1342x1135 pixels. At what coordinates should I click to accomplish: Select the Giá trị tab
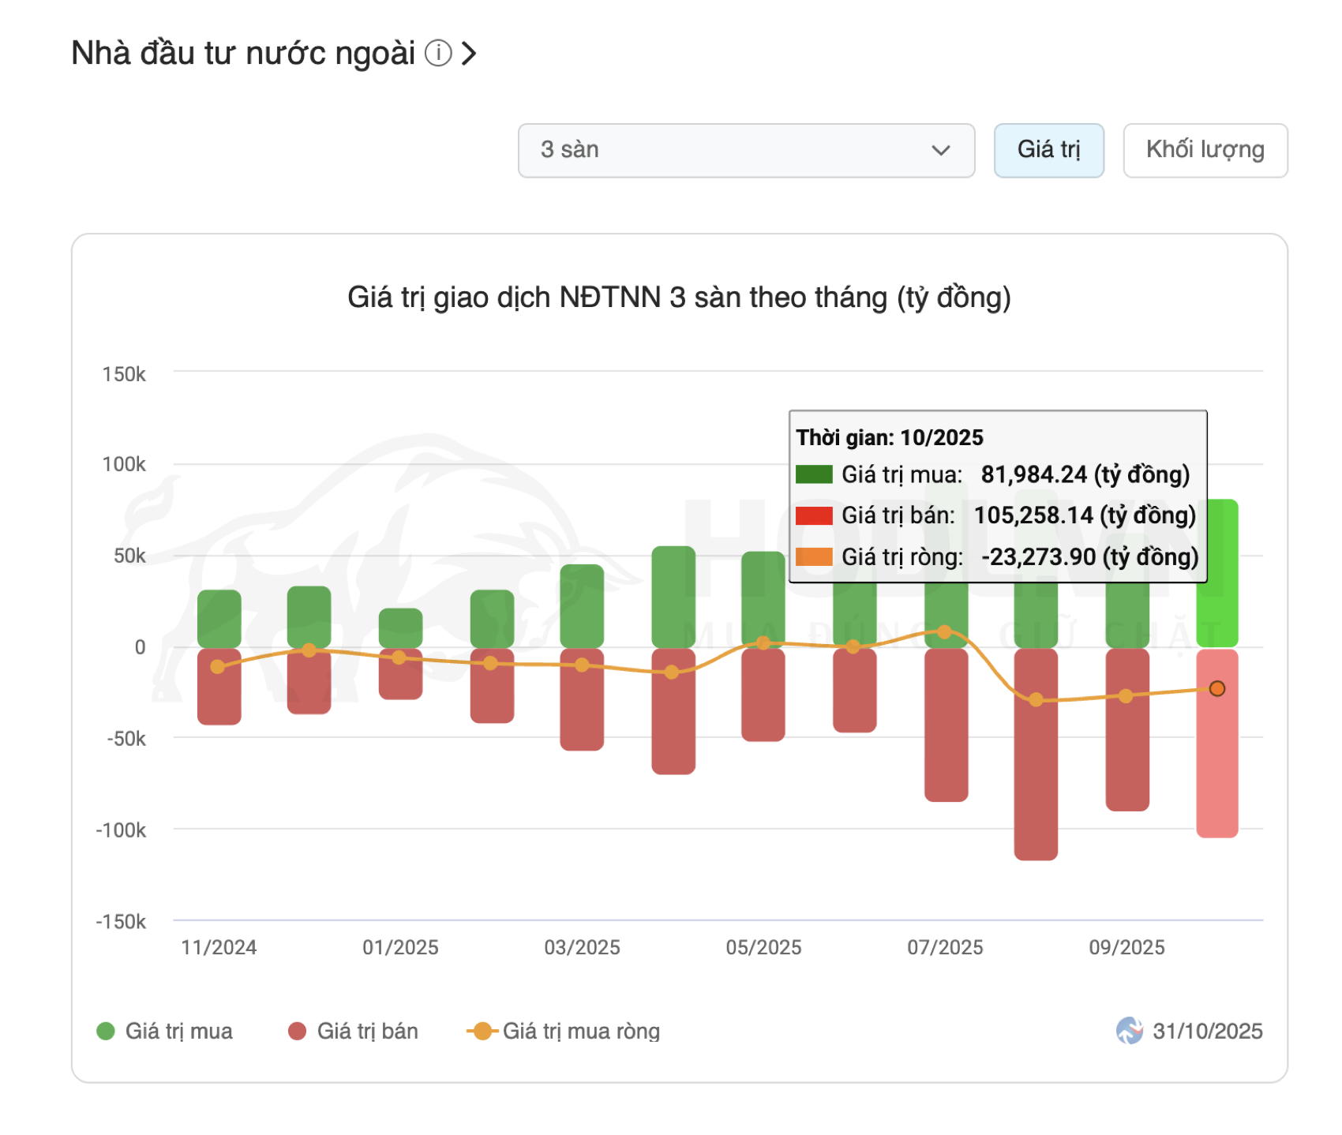tap(1049, 150)
